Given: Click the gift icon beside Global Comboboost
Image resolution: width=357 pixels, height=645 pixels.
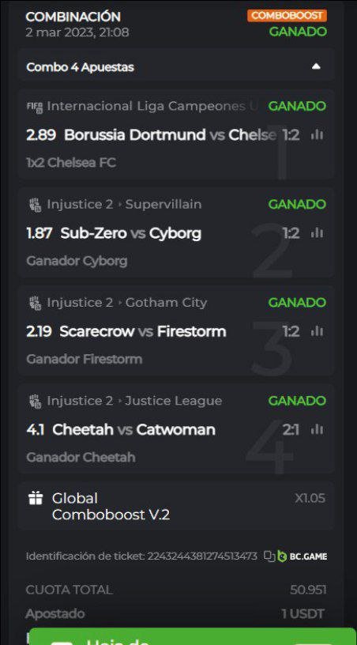Looking at the screenshot, I should (36, 499).
